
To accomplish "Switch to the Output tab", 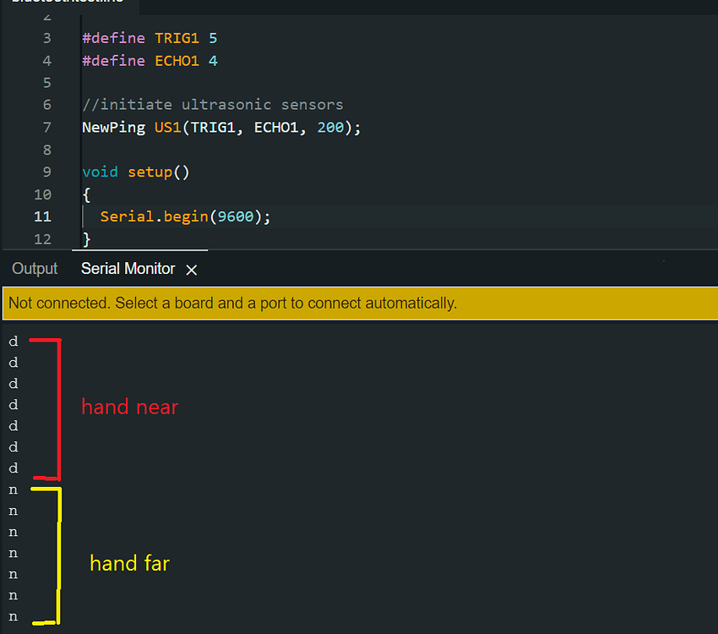I will (x=35, y=269).
